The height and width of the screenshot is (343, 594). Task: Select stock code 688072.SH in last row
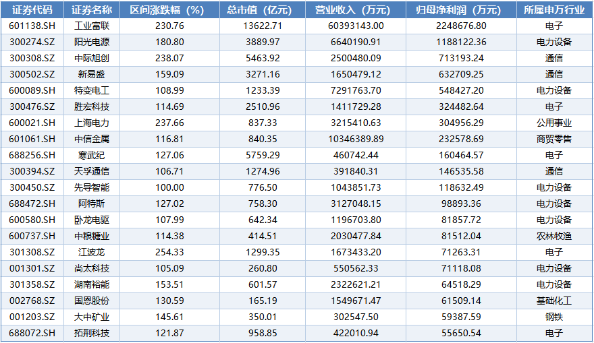(32, 333)
